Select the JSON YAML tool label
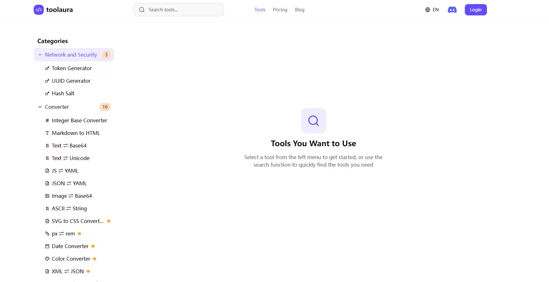The width and height of the screenshot is (549, 282). [69, 183]
